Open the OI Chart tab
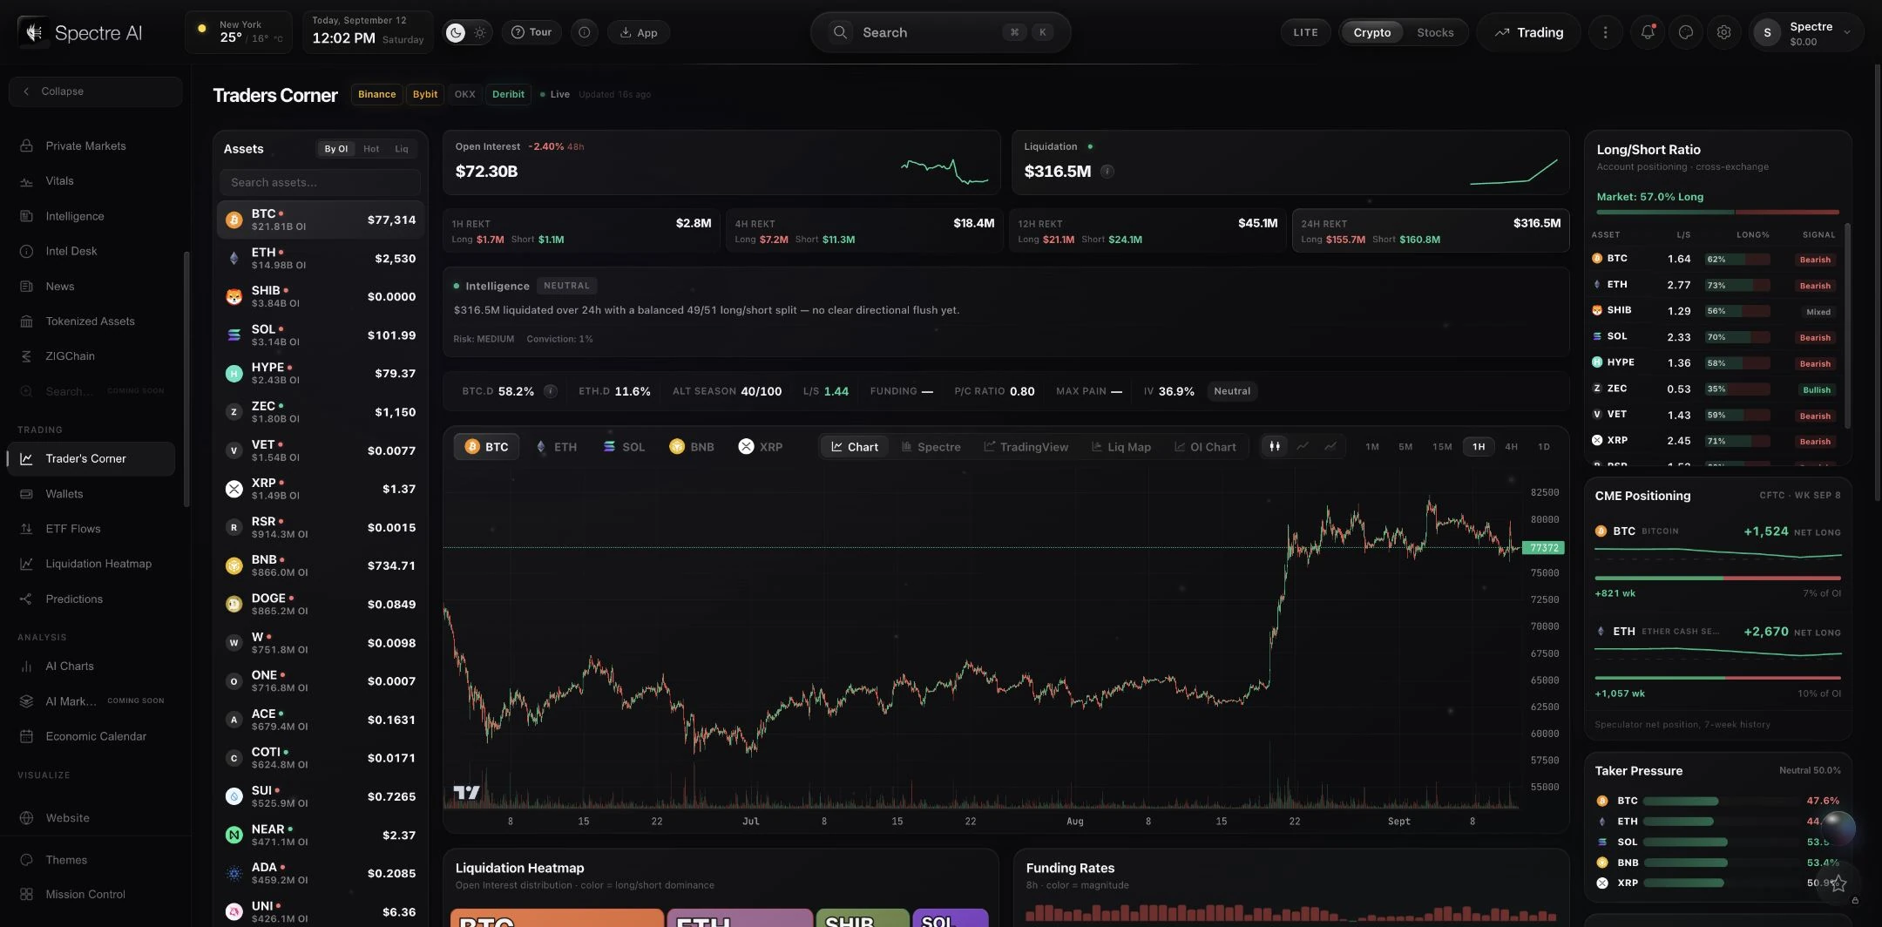Image resolution: width=1882 pixels, height=927 pixels. tap(1205, 447)
